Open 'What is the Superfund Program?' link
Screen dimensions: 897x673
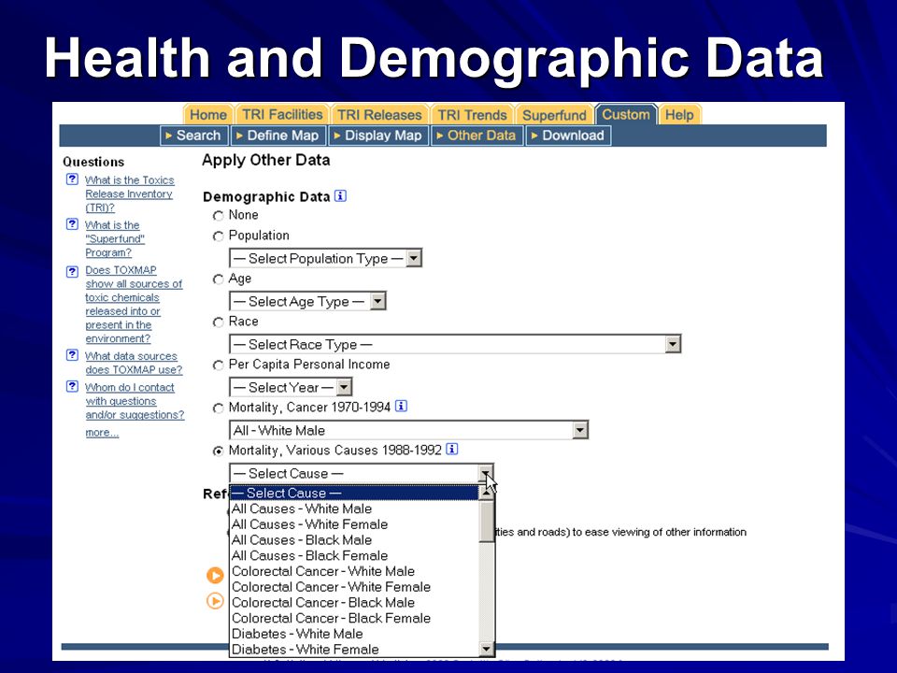115,238
